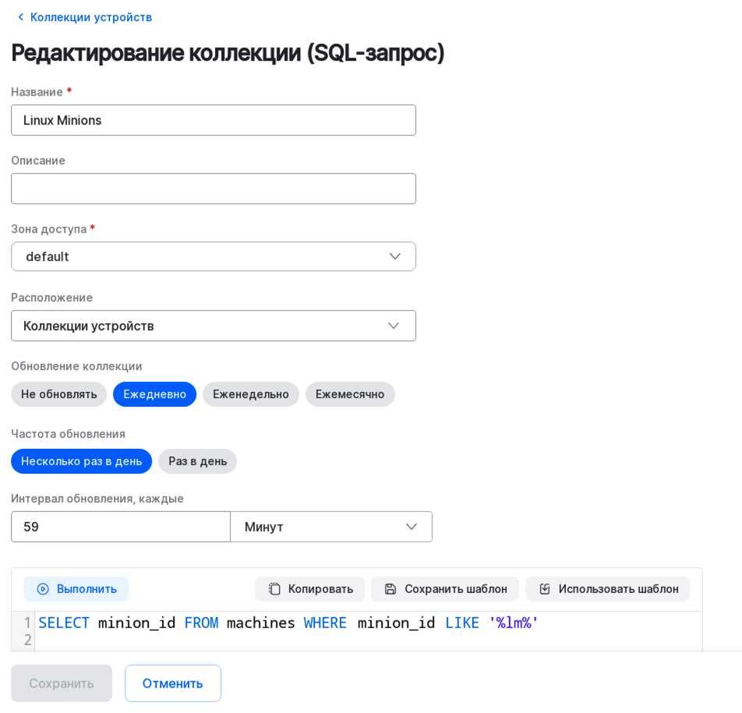Focus the empty Описание input field
742x713 pixels.
[x=213, y=189]
